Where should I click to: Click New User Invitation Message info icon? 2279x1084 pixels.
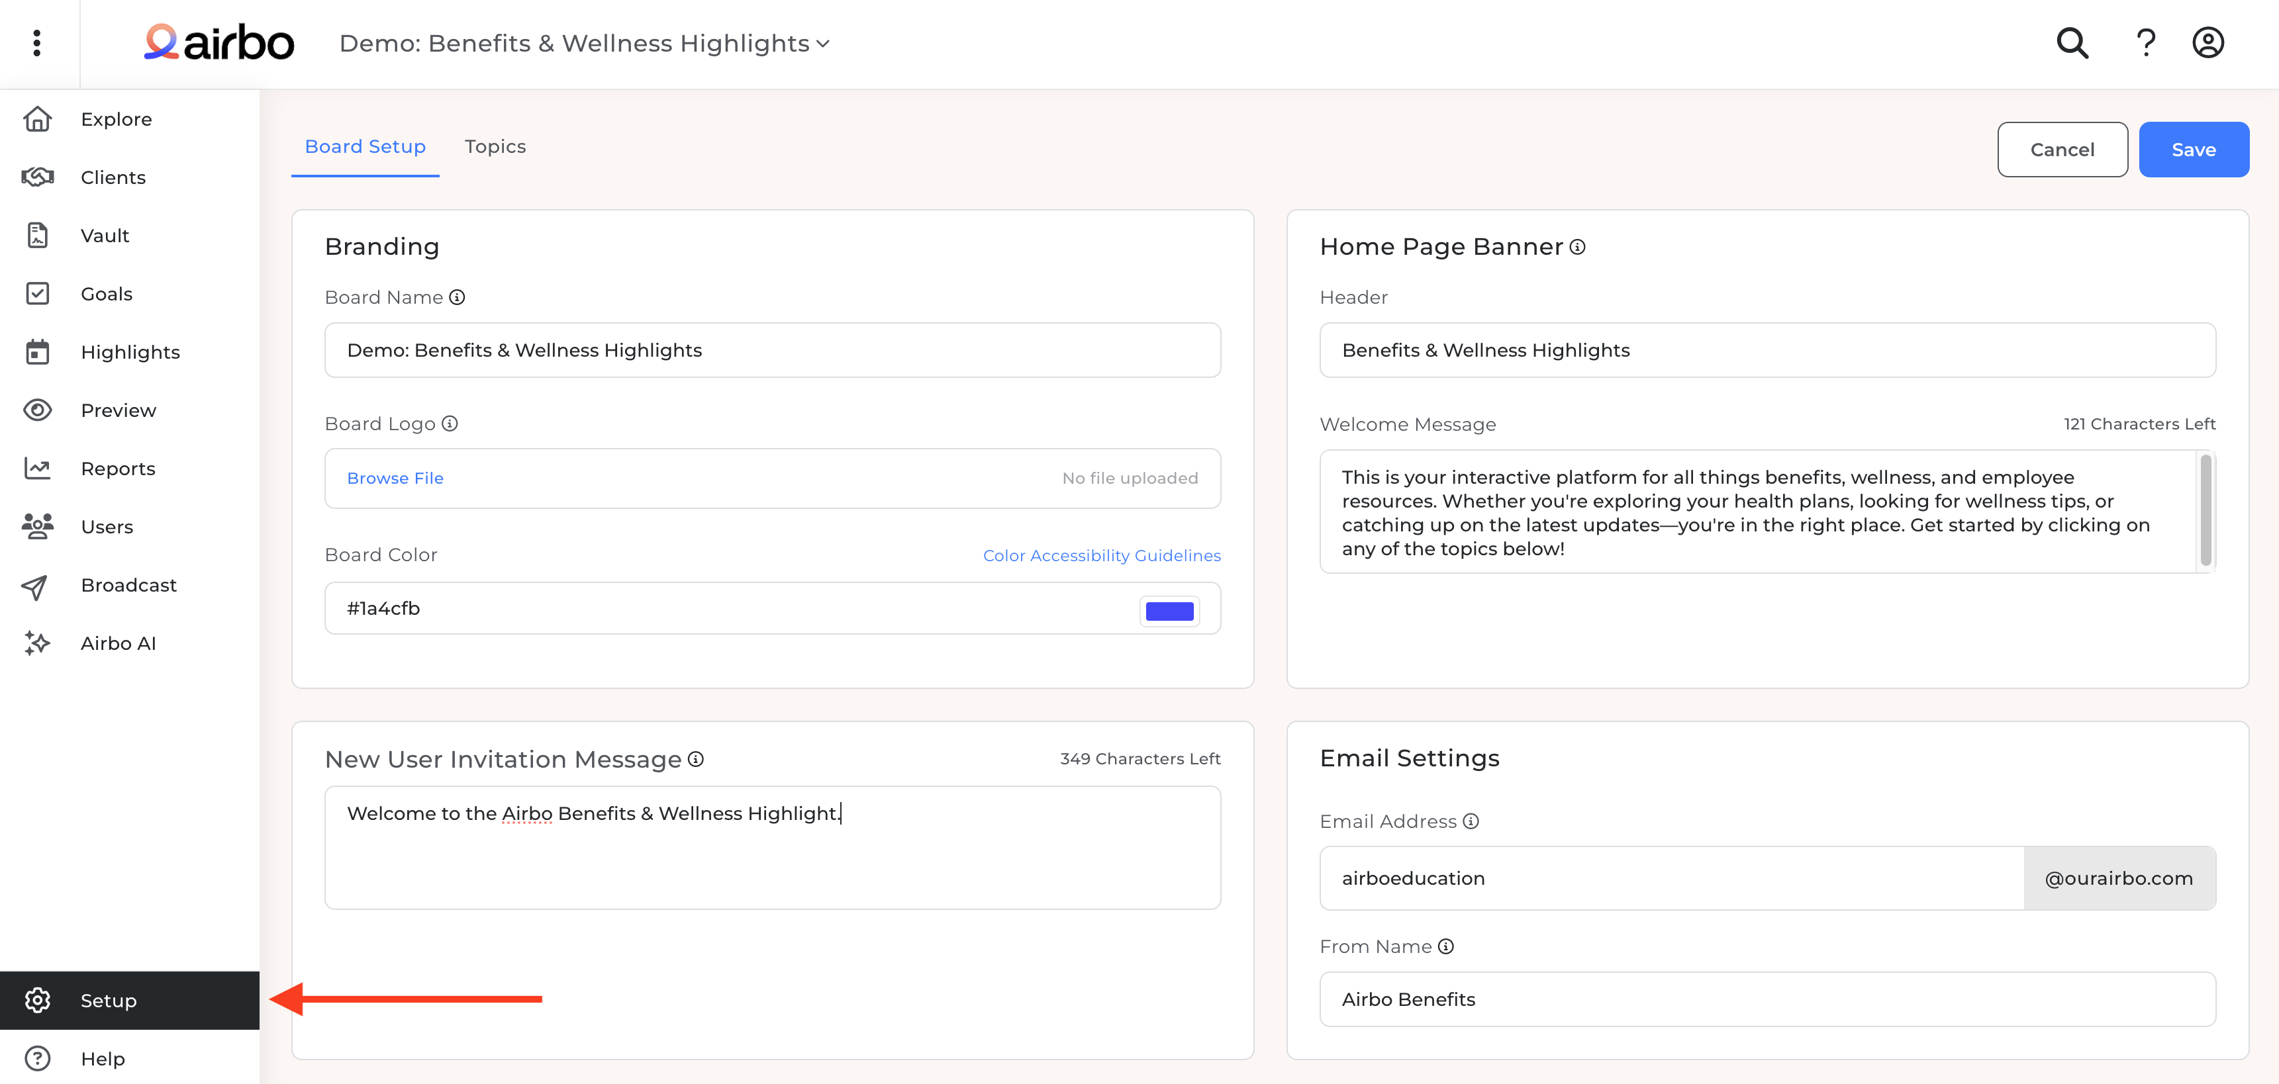(695, 758)
